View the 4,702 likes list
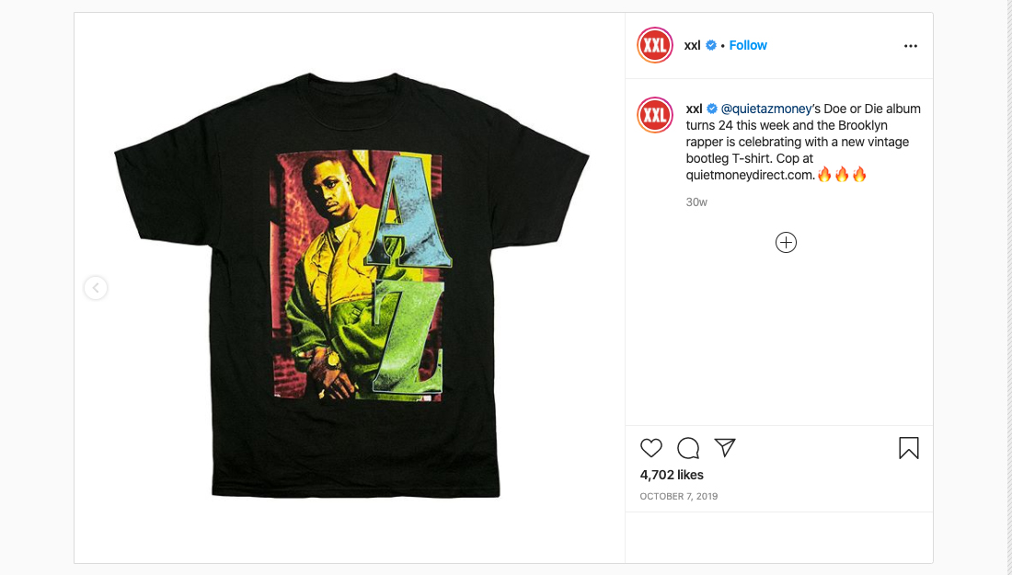The width and height of the screenshot is (1012, 575). click(x=672, y=475)
